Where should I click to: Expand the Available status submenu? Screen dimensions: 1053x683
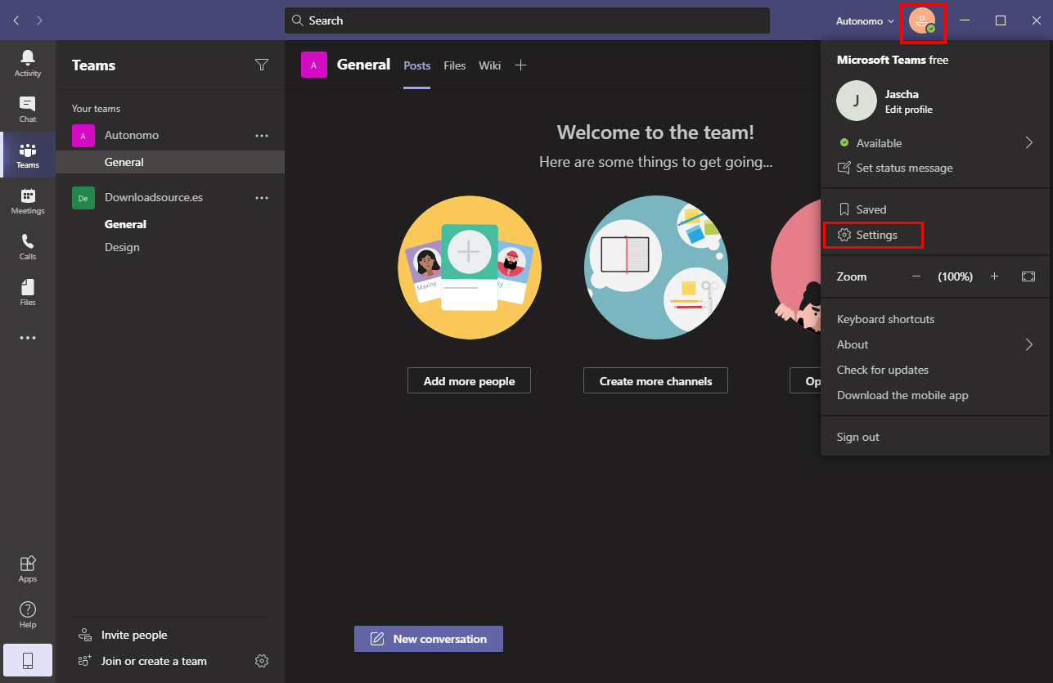coord(1029,143)
